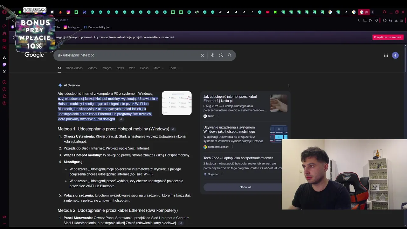The height and width of the screenshot is (229, 407).
Task: Open AI Overview diagram thumbnail
Action: pos(176,103)
